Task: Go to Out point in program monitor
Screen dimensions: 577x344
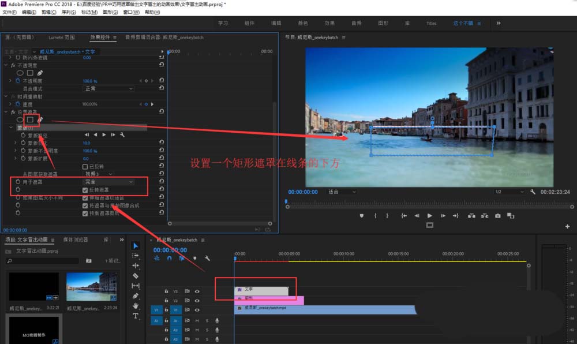Action: tap(456, 216)
